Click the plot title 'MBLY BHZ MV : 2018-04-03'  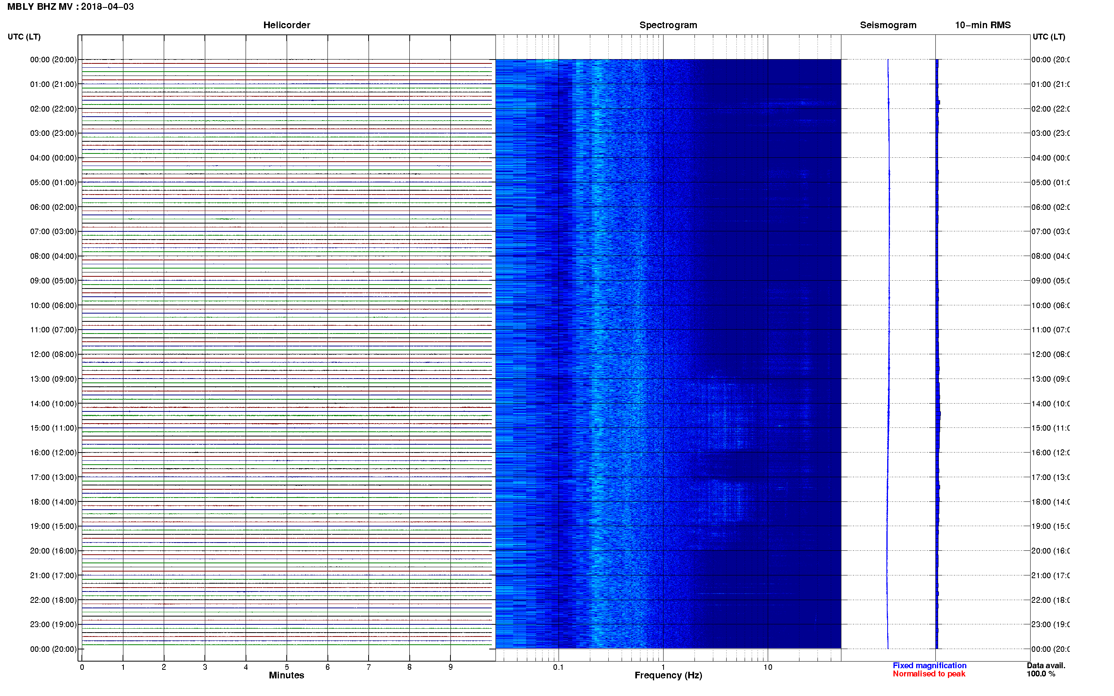point(71,7)
